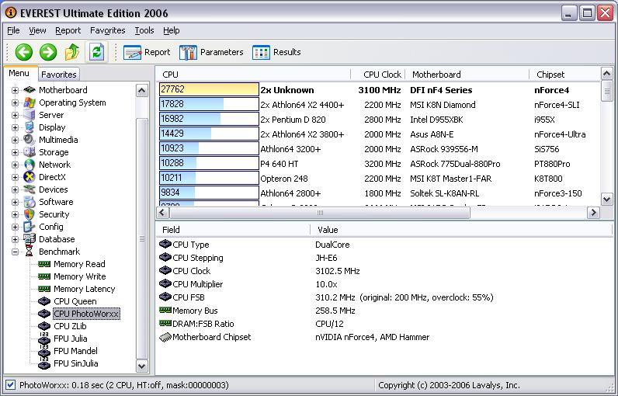Expand the Server tree node
The height and width of the screenshot is (396, 618).
(15, 115)
